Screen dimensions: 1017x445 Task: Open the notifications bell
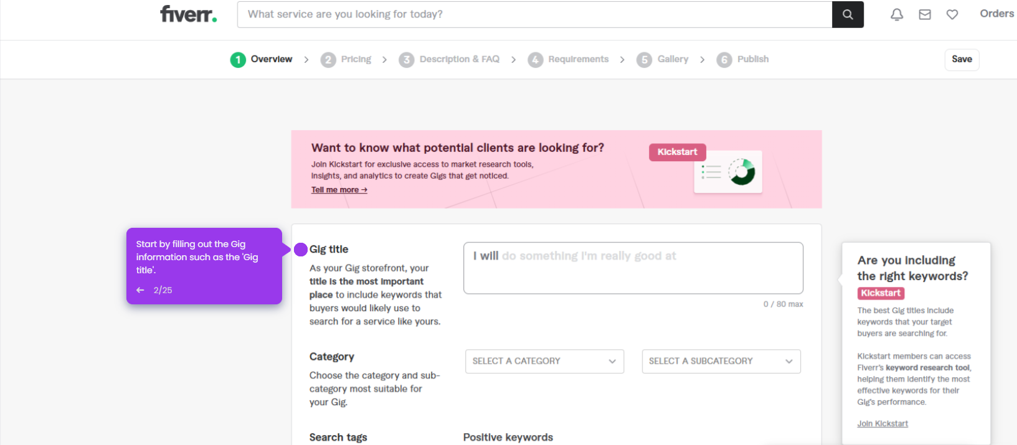[x=897, y=14]
